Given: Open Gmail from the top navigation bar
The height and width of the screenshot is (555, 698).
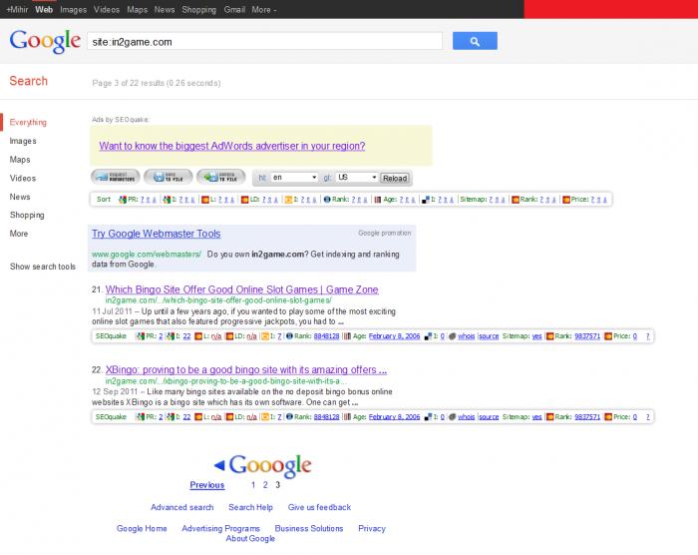Looking at the screenshot, I should pos(234,9).
